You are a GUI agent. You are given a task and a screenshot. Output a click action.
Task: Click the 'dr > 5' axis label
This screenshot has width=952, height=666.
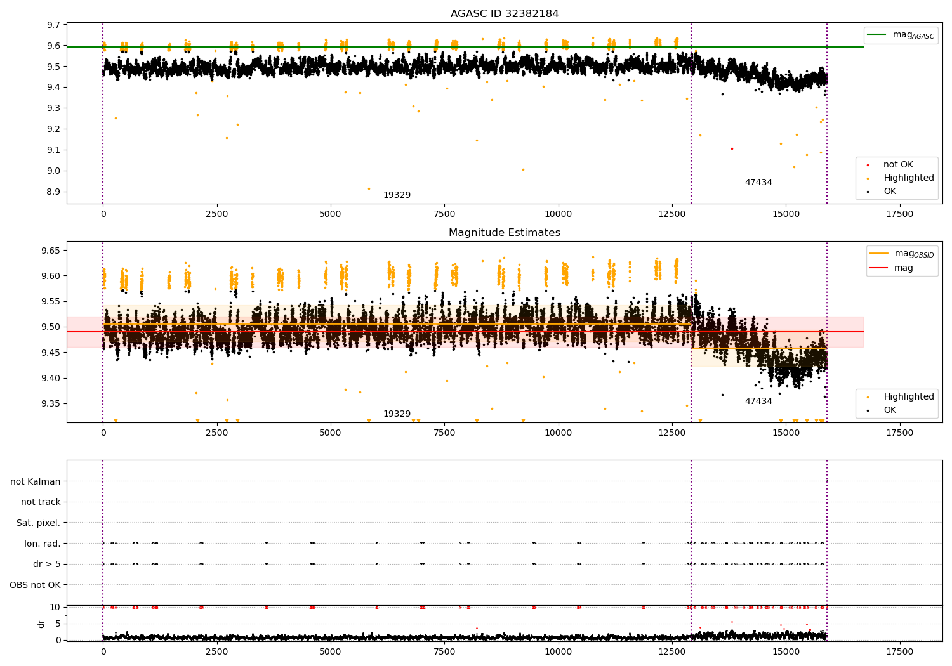tap(46, 564)
